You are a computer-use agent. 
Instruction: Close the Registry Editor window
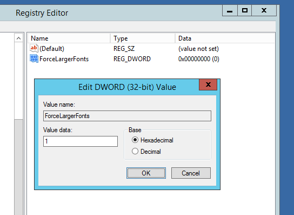(x=264, y=10)
